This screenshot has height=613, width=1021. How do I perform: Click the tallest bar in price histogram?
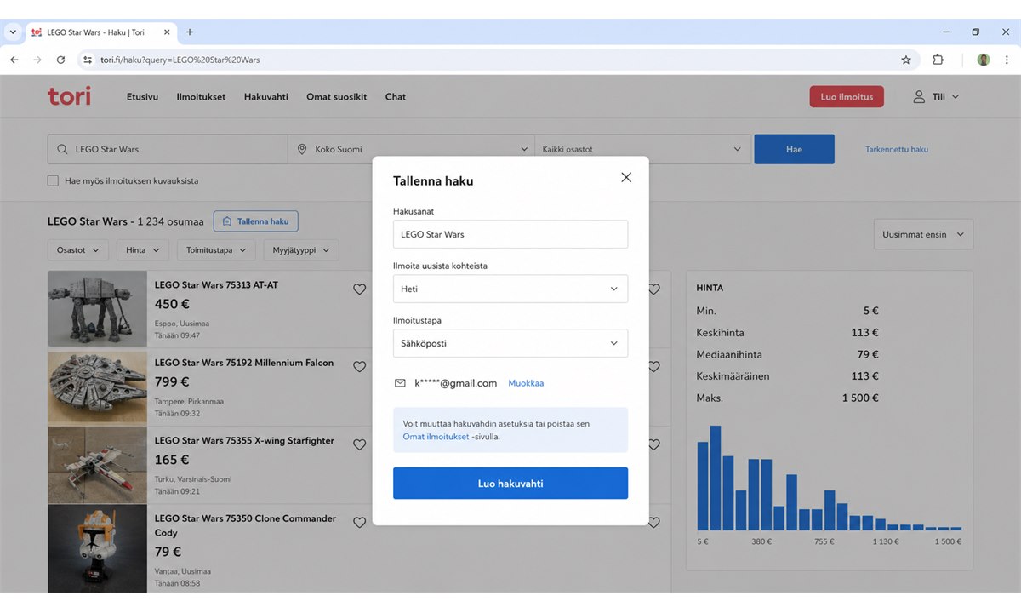(716, 478)
